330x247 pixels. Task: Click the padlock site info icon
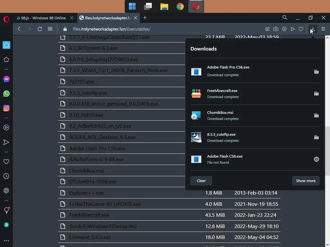coord(65,29)
